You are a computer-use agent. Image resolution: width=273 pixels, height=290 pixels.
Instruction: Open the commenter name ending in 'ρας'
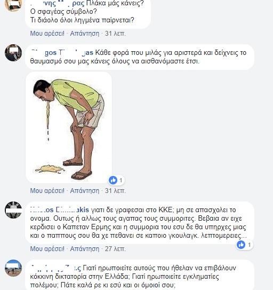pyautogui.click(x=57, y=3)
